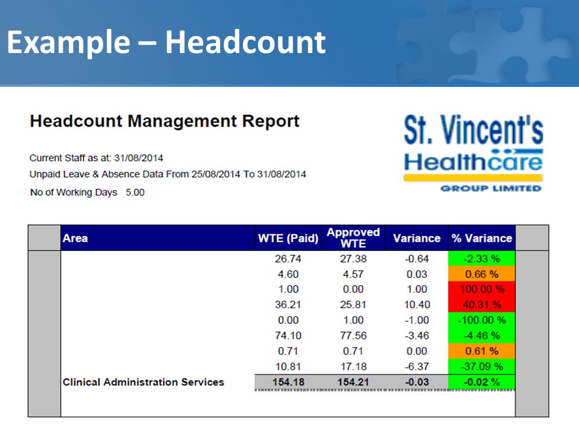Image resolution: width=579 pixels, height=434 pixels.
Task: Select Approved WTE cell 27.38
Action: 353,259
